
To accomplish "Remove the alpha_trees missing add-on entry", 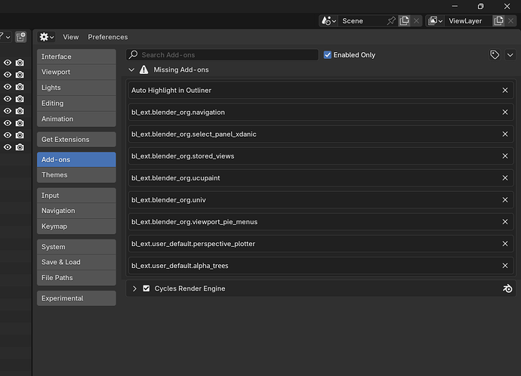I will point(505,266).
